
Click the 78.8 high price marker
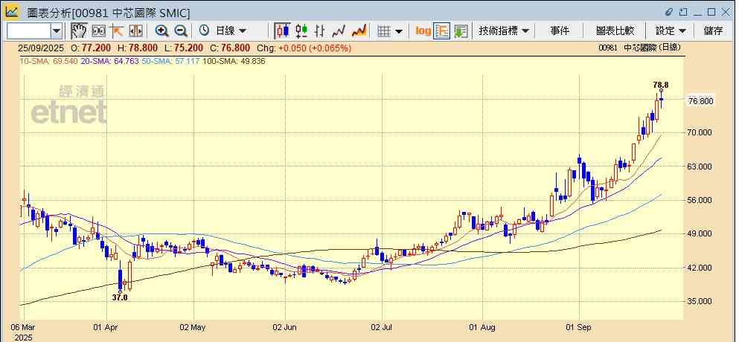(x=660, y=85)
